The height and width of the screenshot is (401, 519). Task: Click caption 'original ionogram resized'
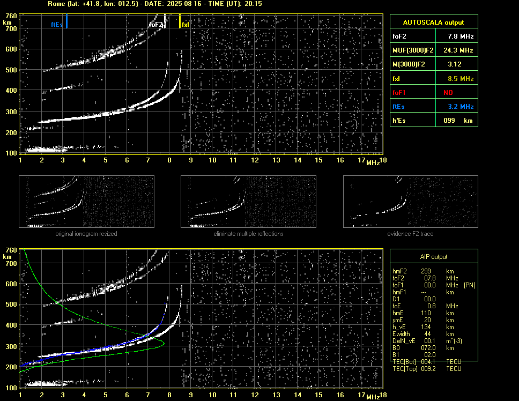86,234
